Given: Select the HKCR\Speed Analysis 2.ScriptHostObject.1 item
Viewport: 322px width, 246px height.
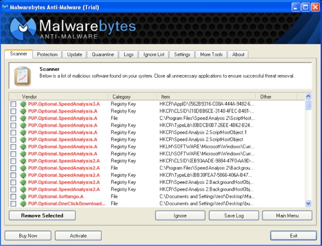Looking at the screenshot, I should click(x=203, y=132).
